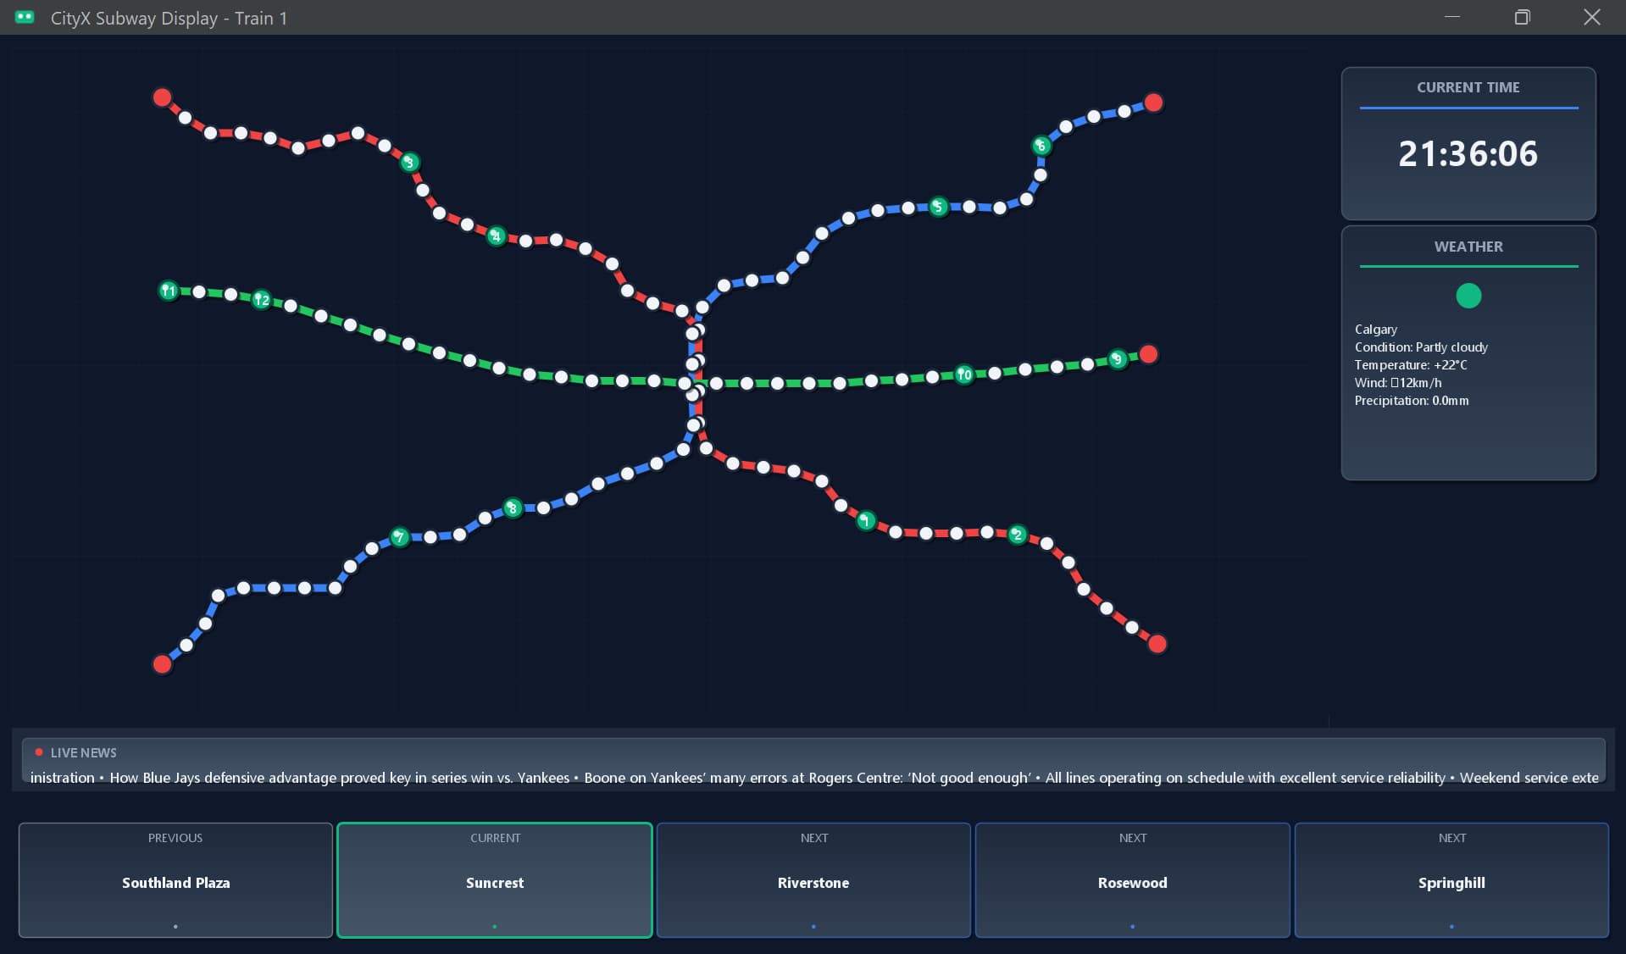This screenshot has height=954, width=1626.
Task: Click the LIVE NEWS label
Action: click(83, 752)
